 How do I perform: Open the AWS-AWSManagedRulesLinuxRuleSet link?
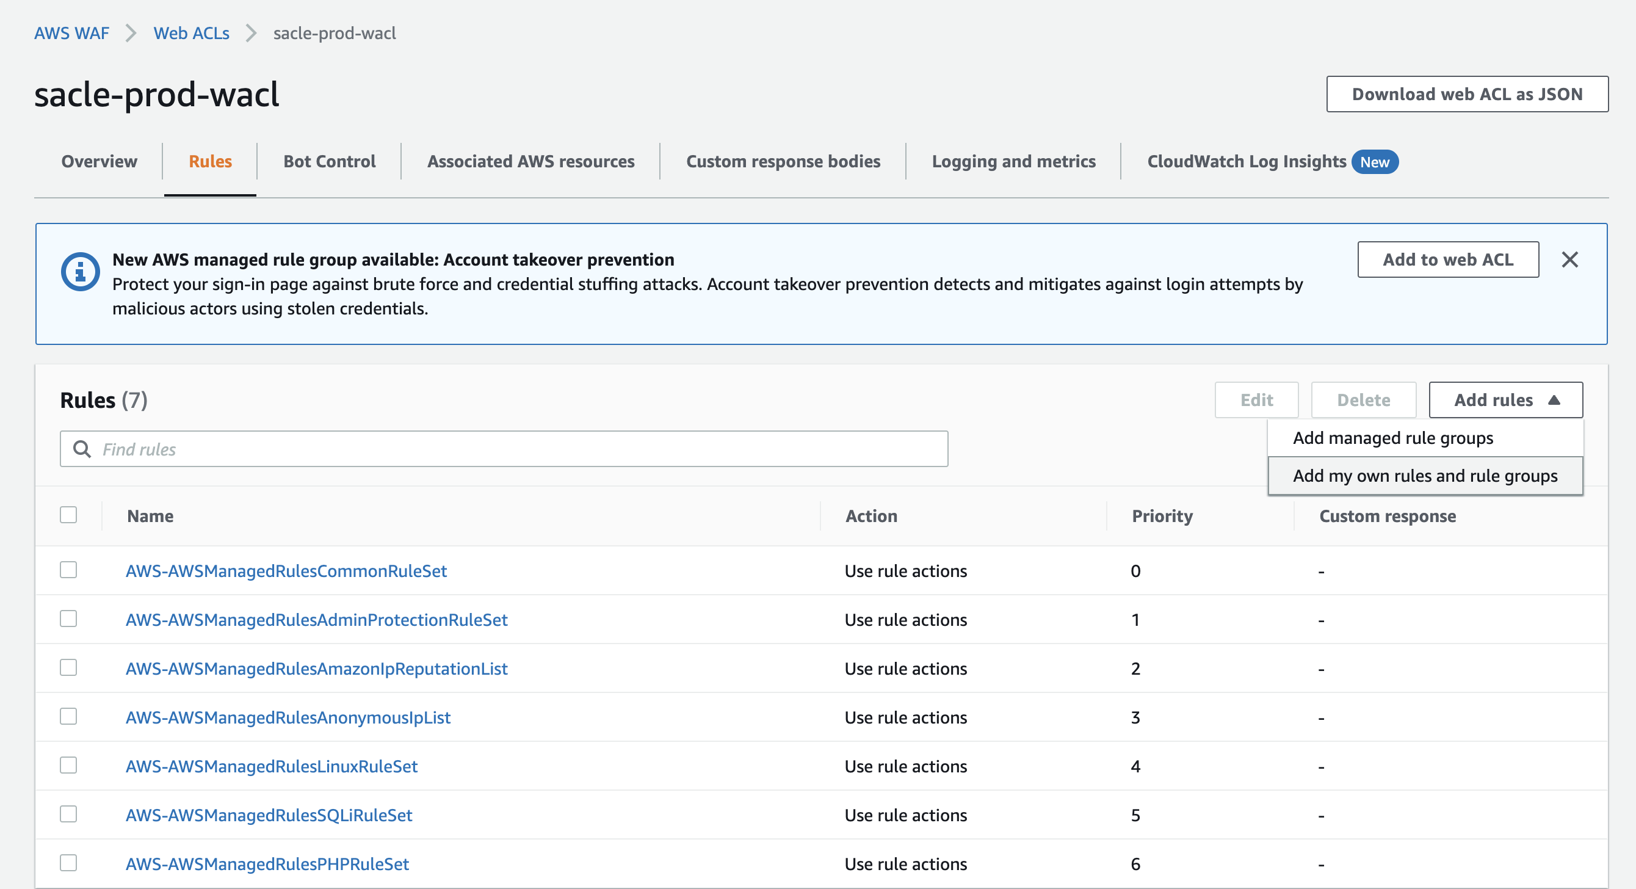(x=271, y=766)
